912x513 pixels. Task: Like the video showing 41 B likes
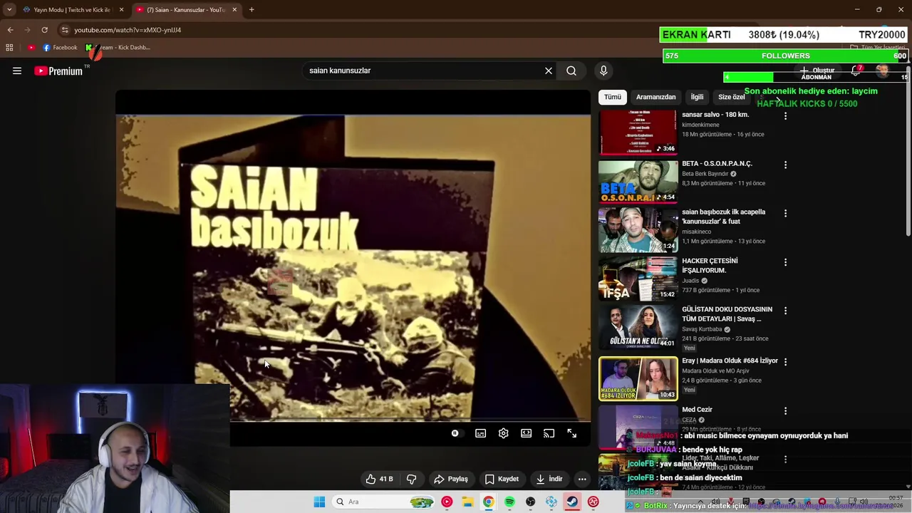tap(379, 479)
